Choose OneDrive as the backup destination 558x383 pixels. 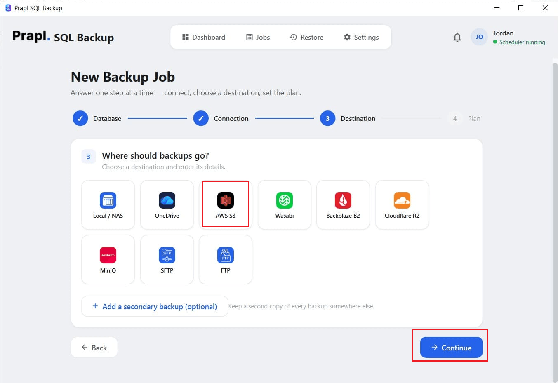click(167, 205)
